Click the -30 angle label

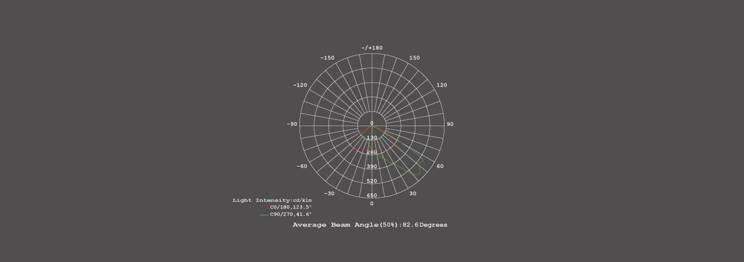(x=329, y=194)
